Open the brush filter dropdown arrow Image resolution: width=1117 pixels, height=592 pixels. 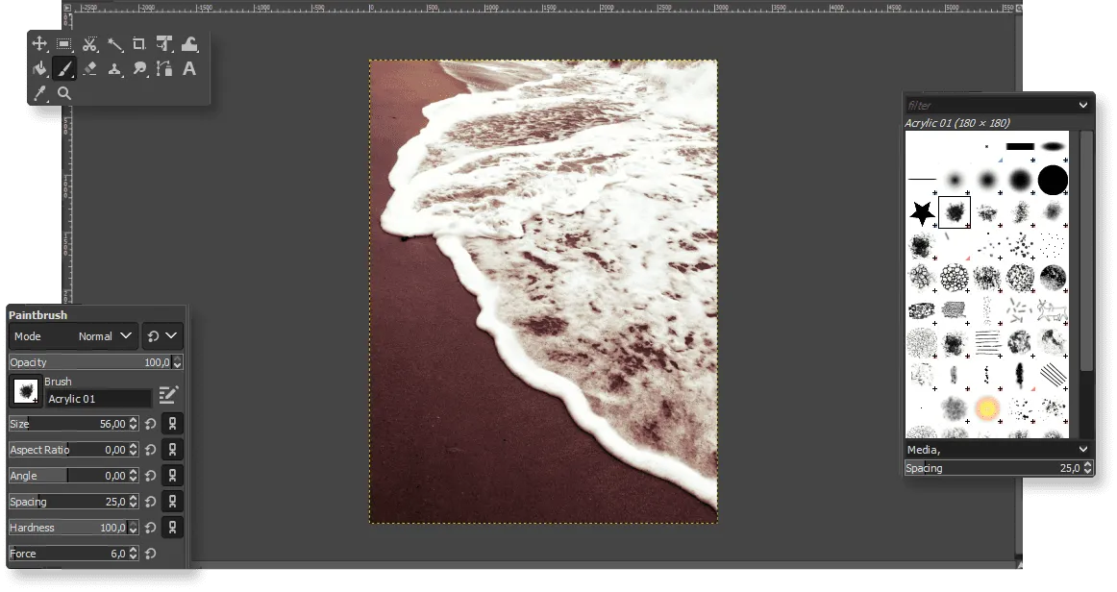(x=1083, y=105)
